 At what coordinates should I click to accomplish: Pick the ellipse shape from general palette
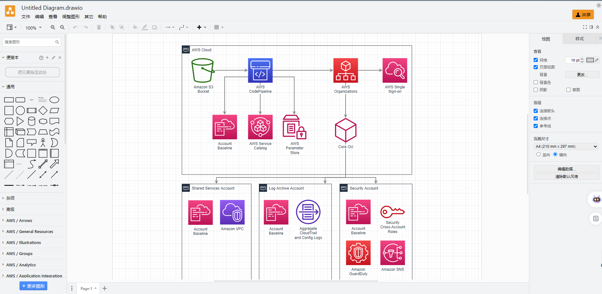tap(54, 100)
